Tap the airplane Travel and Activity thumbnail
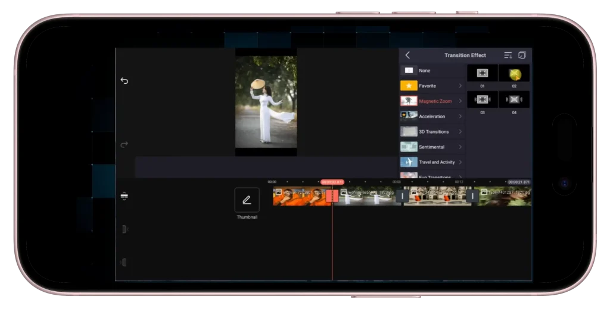The image size is (610, 309). 409,162
